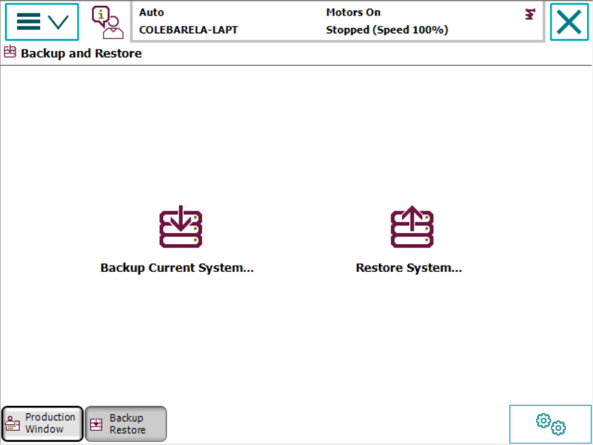Click the Restore System server icon
Image resolution: width=593 pixels, height=445 pixels.
tap(412, 227)
